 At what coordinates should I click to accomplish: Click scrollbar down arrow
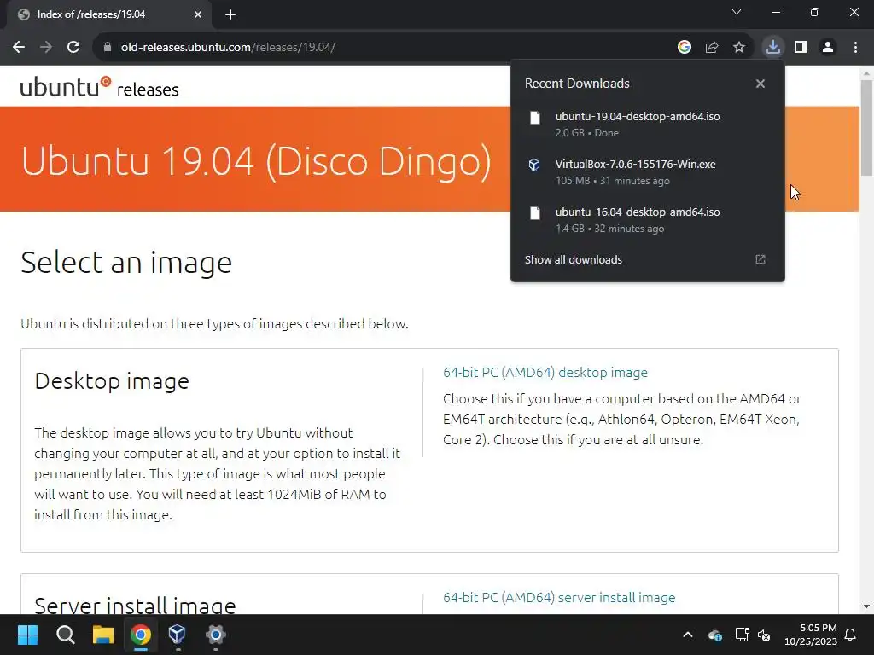[866, 606]
